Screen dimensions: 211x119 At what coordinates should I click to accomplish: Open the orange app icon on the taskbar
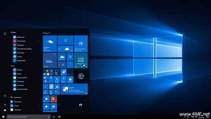(59, 117)
